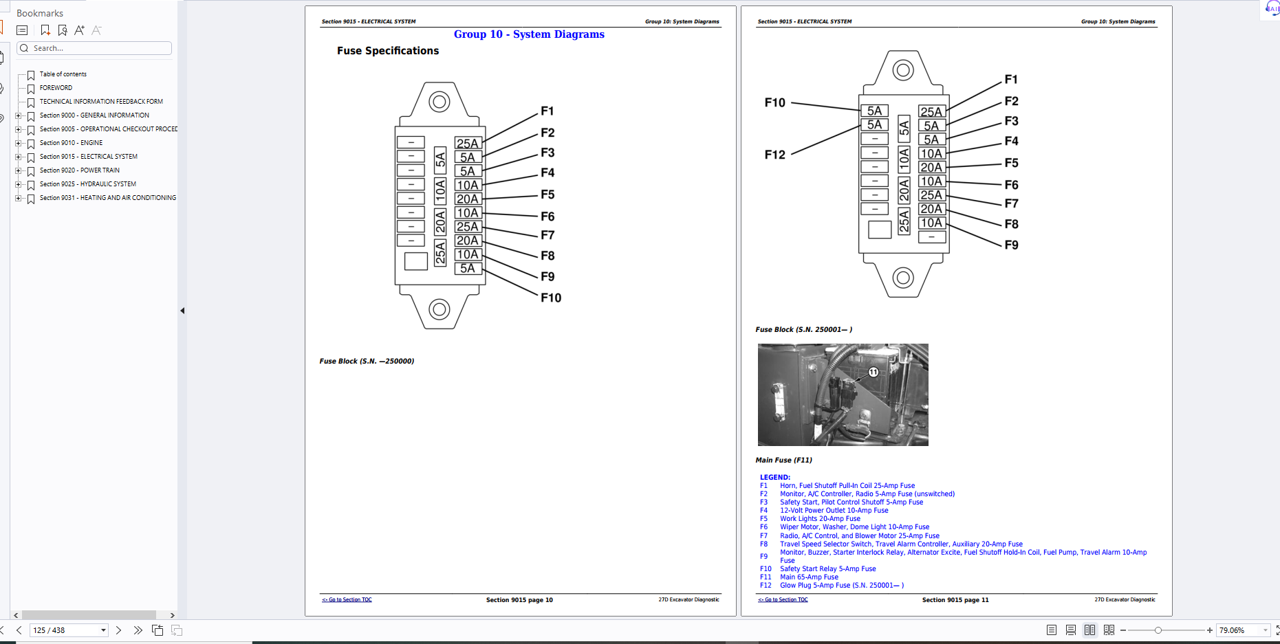Click the go to next view icon

point(177,630)
